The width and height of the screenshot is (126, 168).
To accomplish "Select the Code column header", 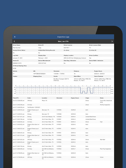I will (29, 98).
